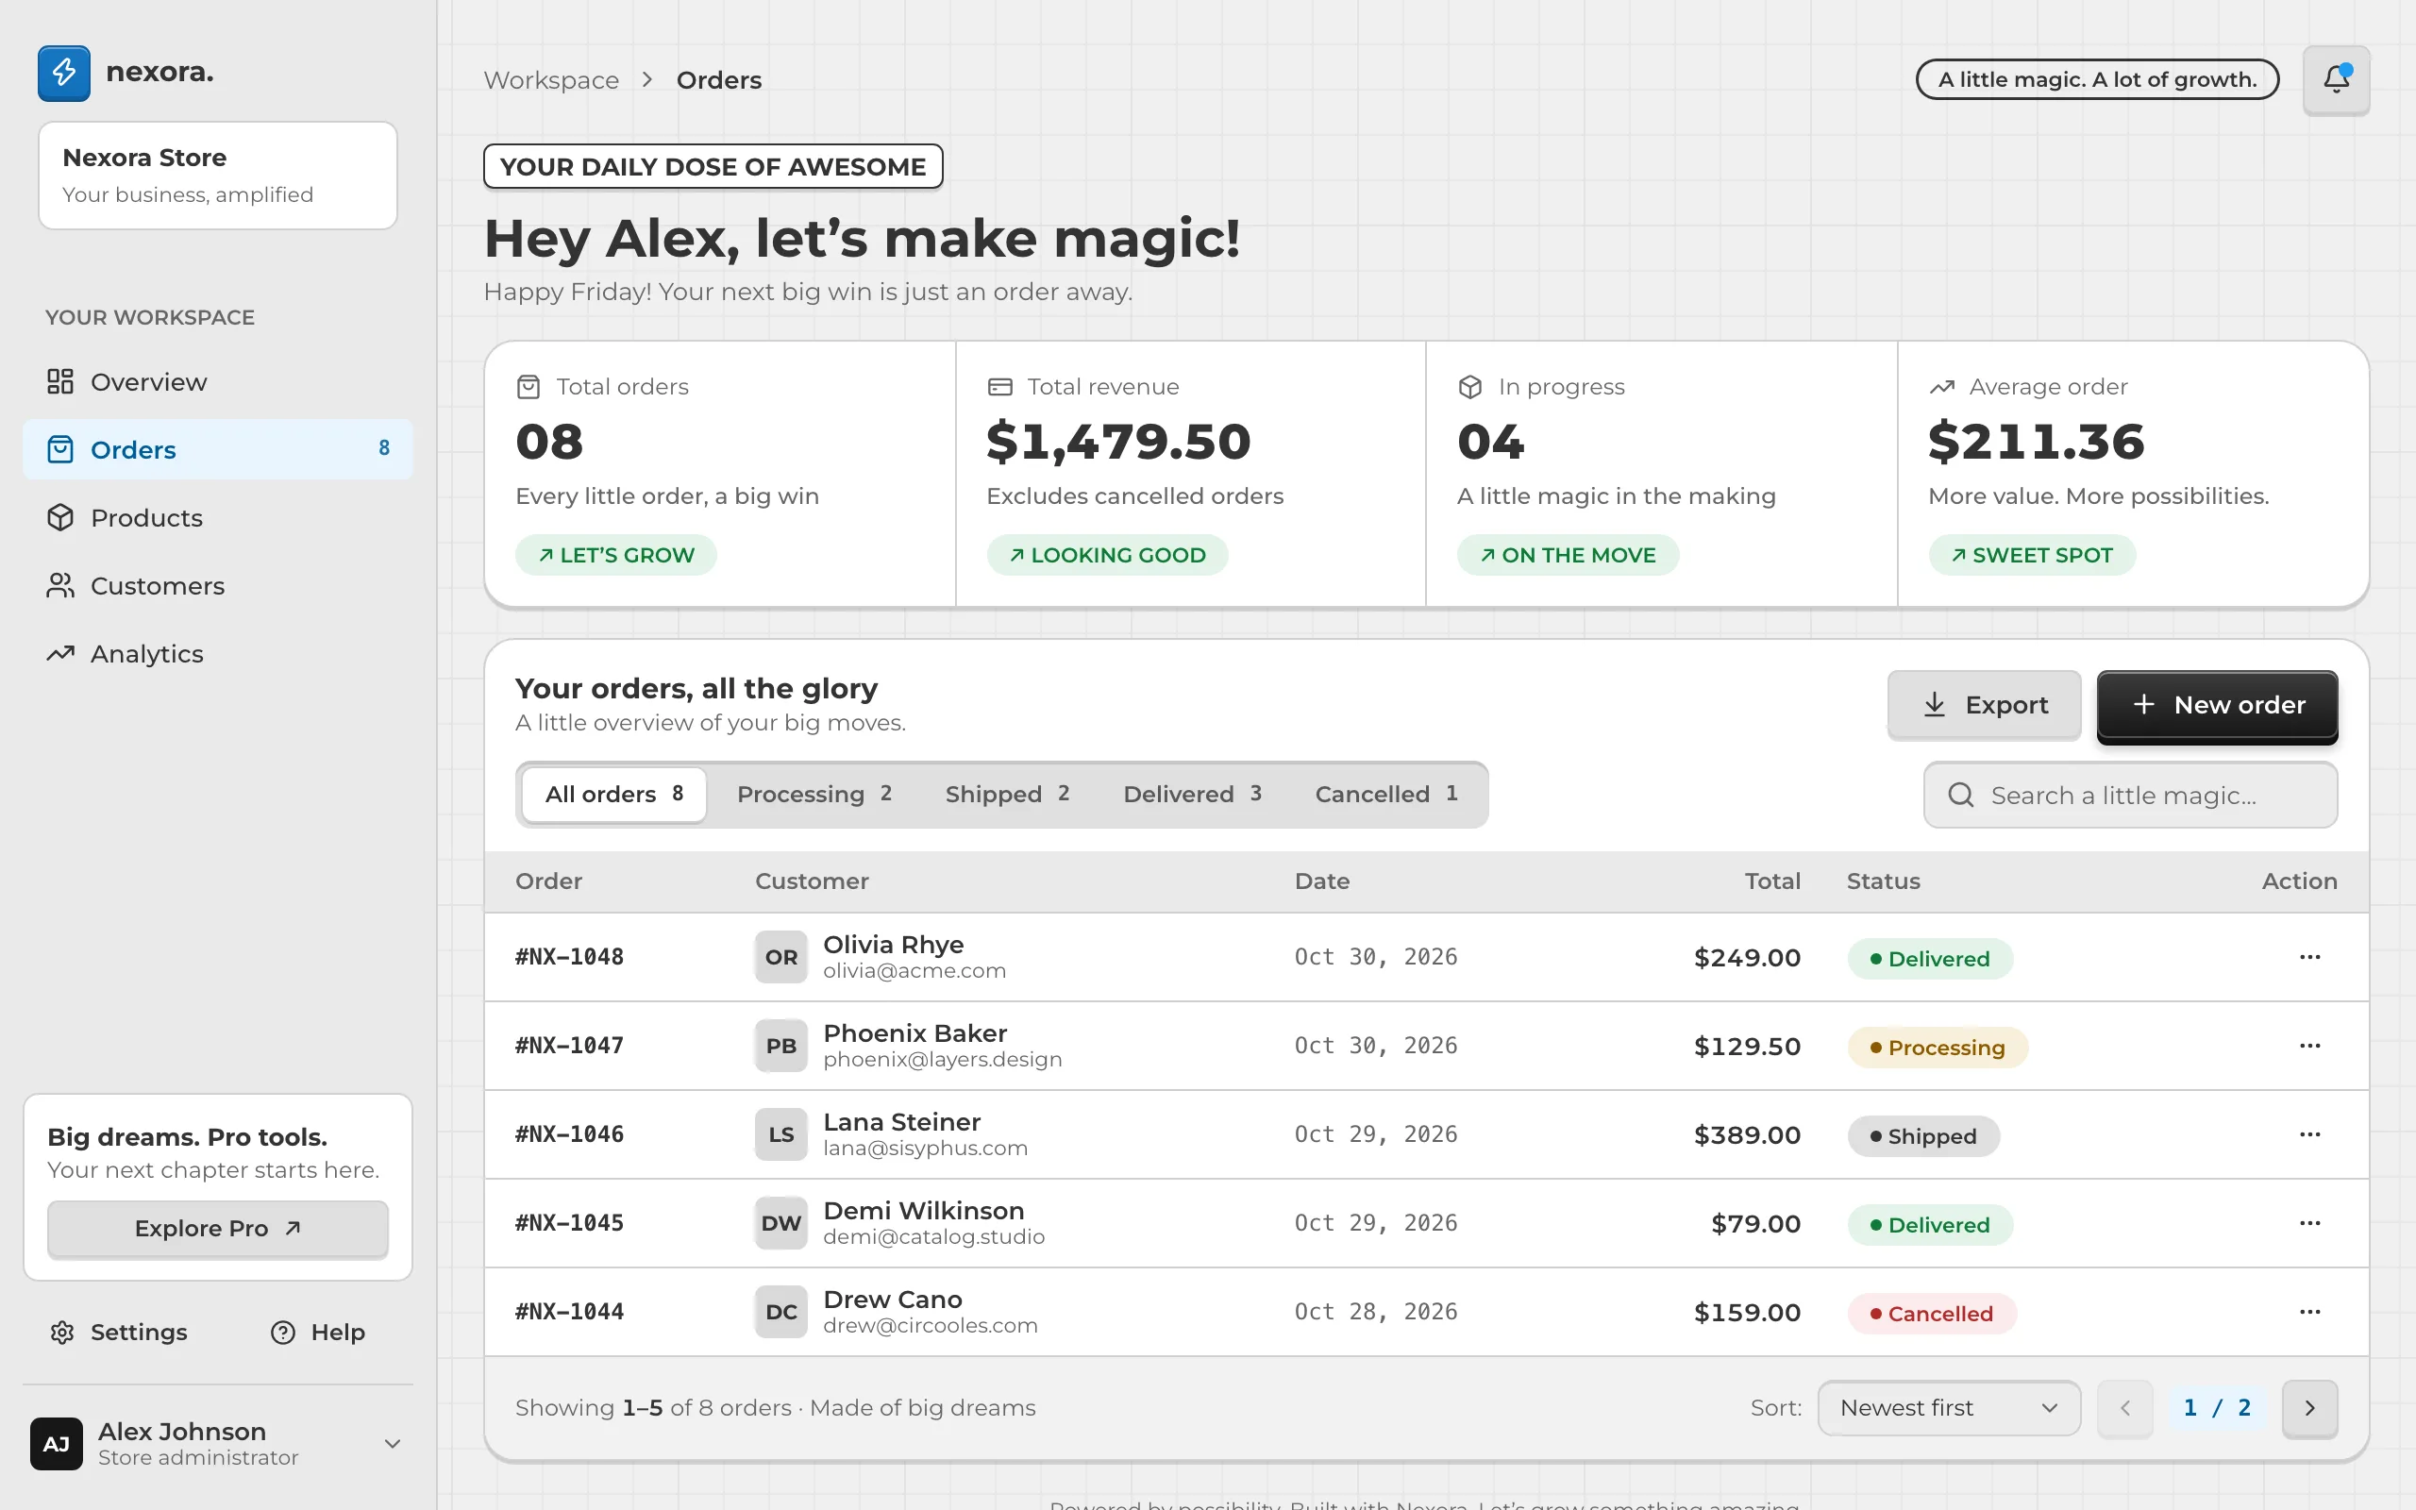Switch to the Shipped tab
This screenshot has height=1510, width=2416.
(x=1007, y=794)
